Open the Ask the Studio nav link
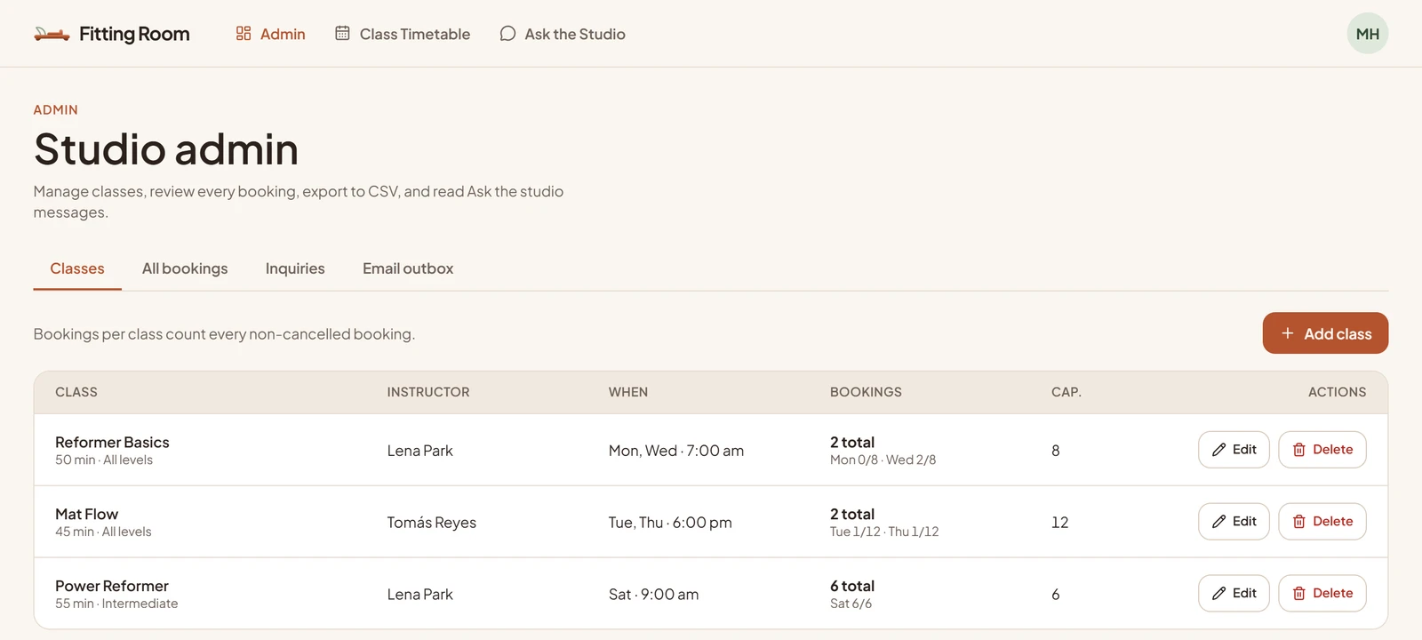Viewport: 1422px width, 640px height. click(x=563, y=34)
